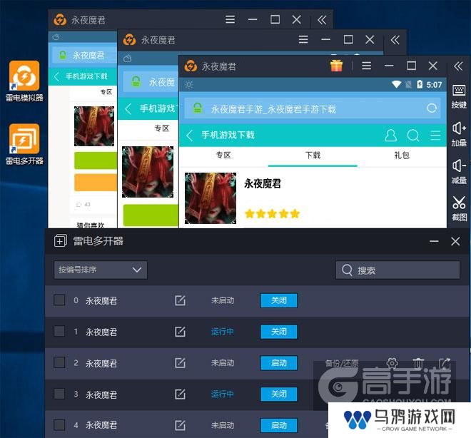Open the hamburger menu in front emulator title bar
Screen dimensions: 471x438
[367, 66]
